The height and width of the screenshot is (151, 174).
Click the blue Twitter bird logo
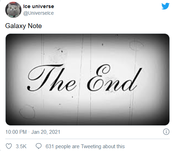pyautogui.click(x=165, y=6)
